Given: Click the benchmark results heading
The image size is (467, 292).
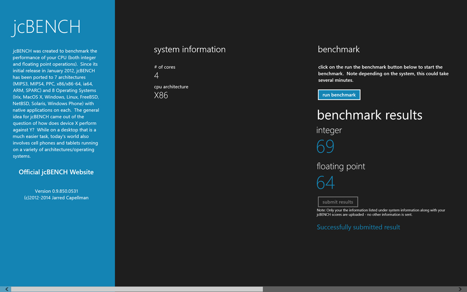Looking at the screenshot, I should [x=369, y=115].
